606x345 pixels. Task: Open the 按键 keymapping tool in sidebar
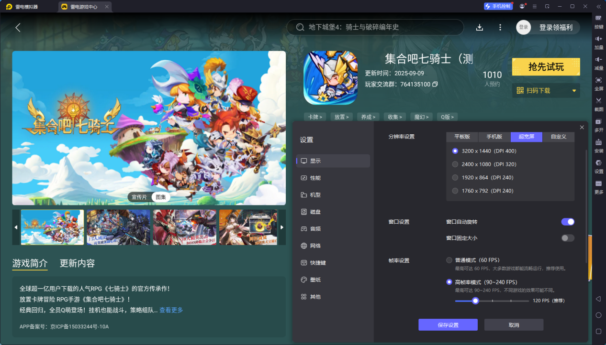598,21
